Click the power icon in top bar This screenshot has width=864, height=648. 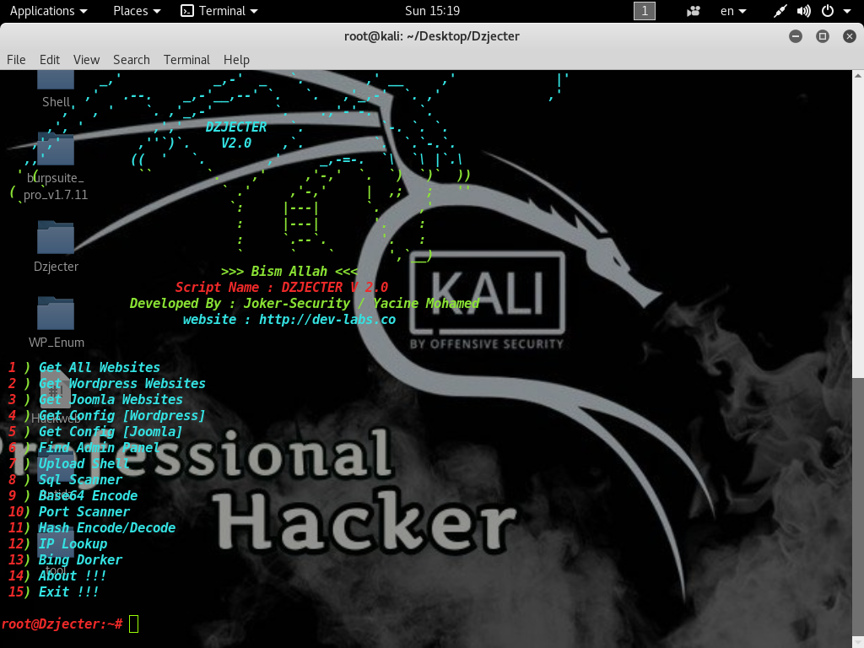tap(827, 11)
